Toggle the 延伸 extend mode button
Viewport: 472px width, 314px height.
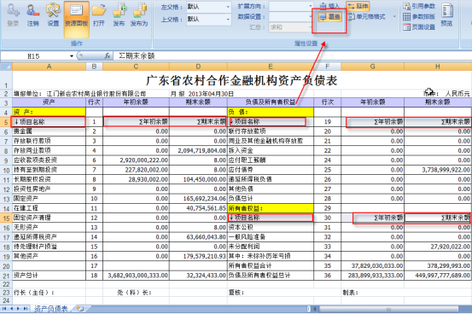[358, 6]
